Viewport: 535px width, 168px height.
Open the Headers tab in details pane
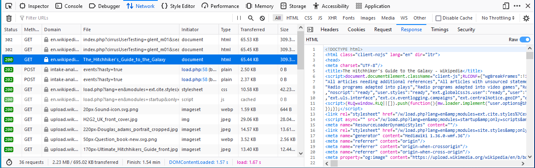point(329,30)
